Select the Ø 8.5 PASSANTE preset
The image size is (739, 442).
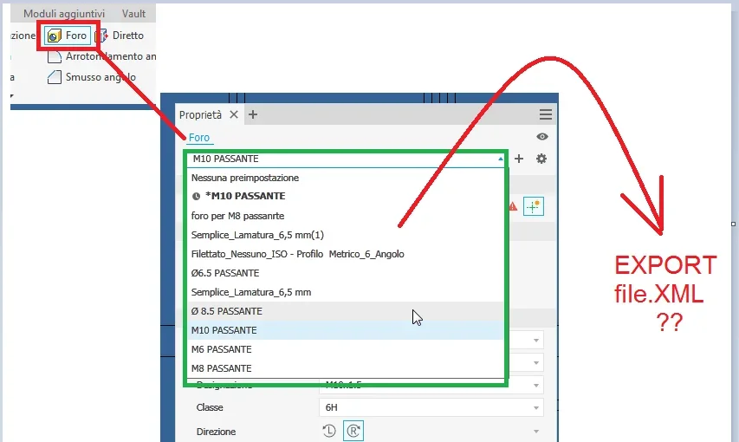coord(346,311)
